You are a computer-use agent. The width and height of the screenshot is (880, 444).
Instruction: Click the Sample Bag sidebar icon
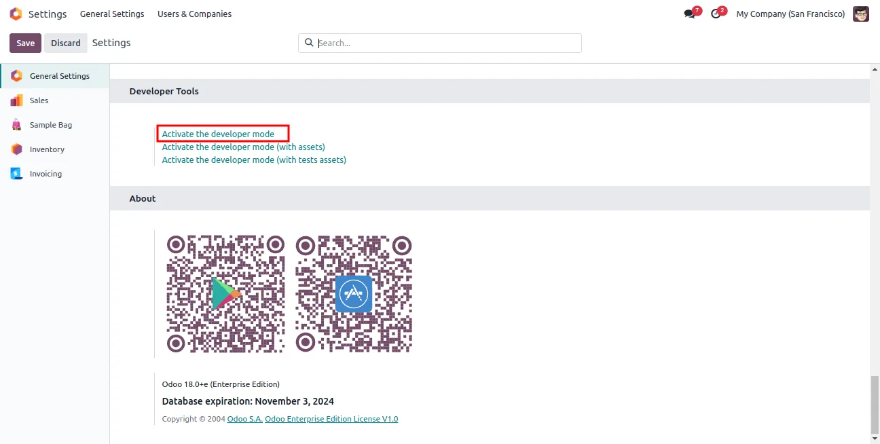pyautogui.click(x=16, y=125)
